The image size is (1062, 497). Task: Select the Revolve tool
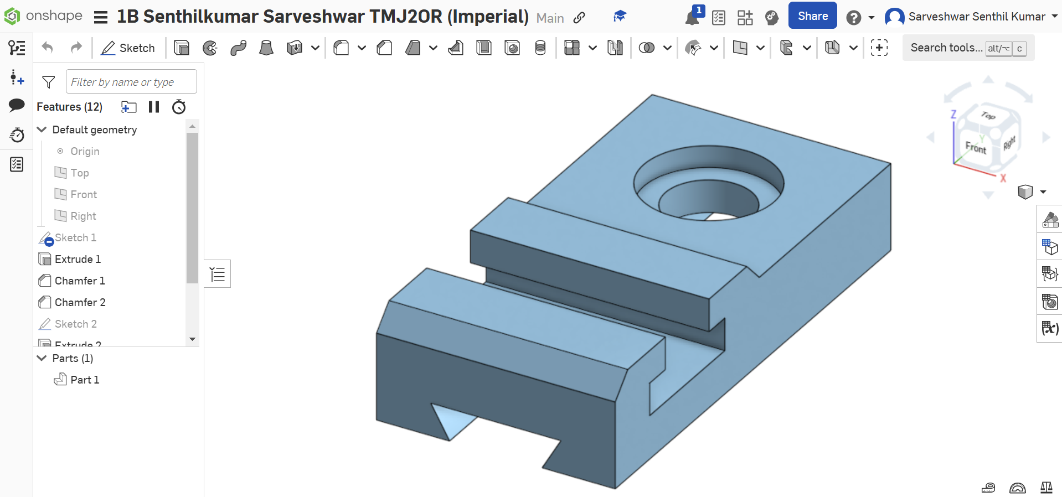[210, 48]
